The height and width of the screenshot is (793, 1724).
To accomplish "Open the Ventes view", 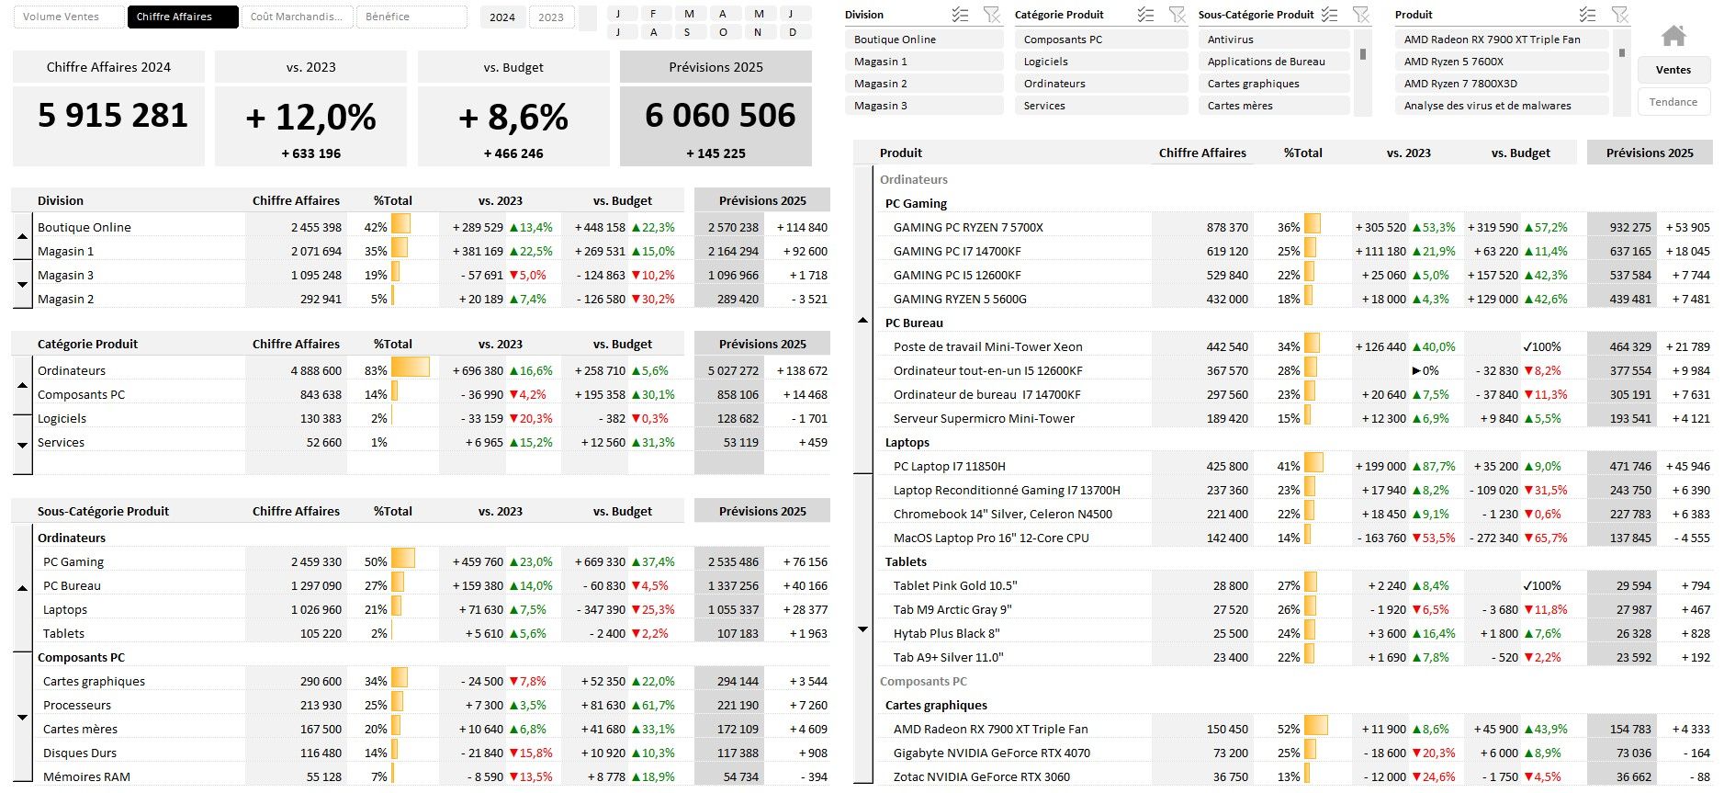I will click(1673, 70).
